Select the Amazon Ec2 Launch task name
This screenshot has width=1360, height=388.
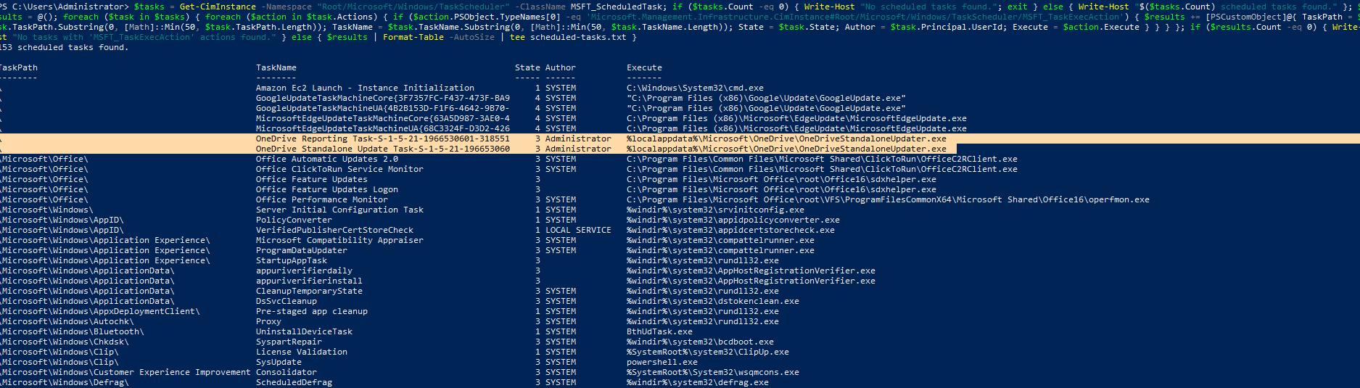[x=364, y=88]
